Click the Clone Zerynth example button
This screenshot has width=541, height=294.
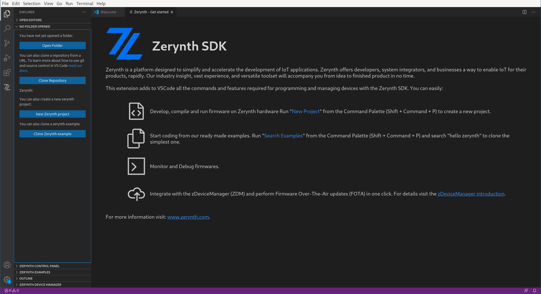52,134
